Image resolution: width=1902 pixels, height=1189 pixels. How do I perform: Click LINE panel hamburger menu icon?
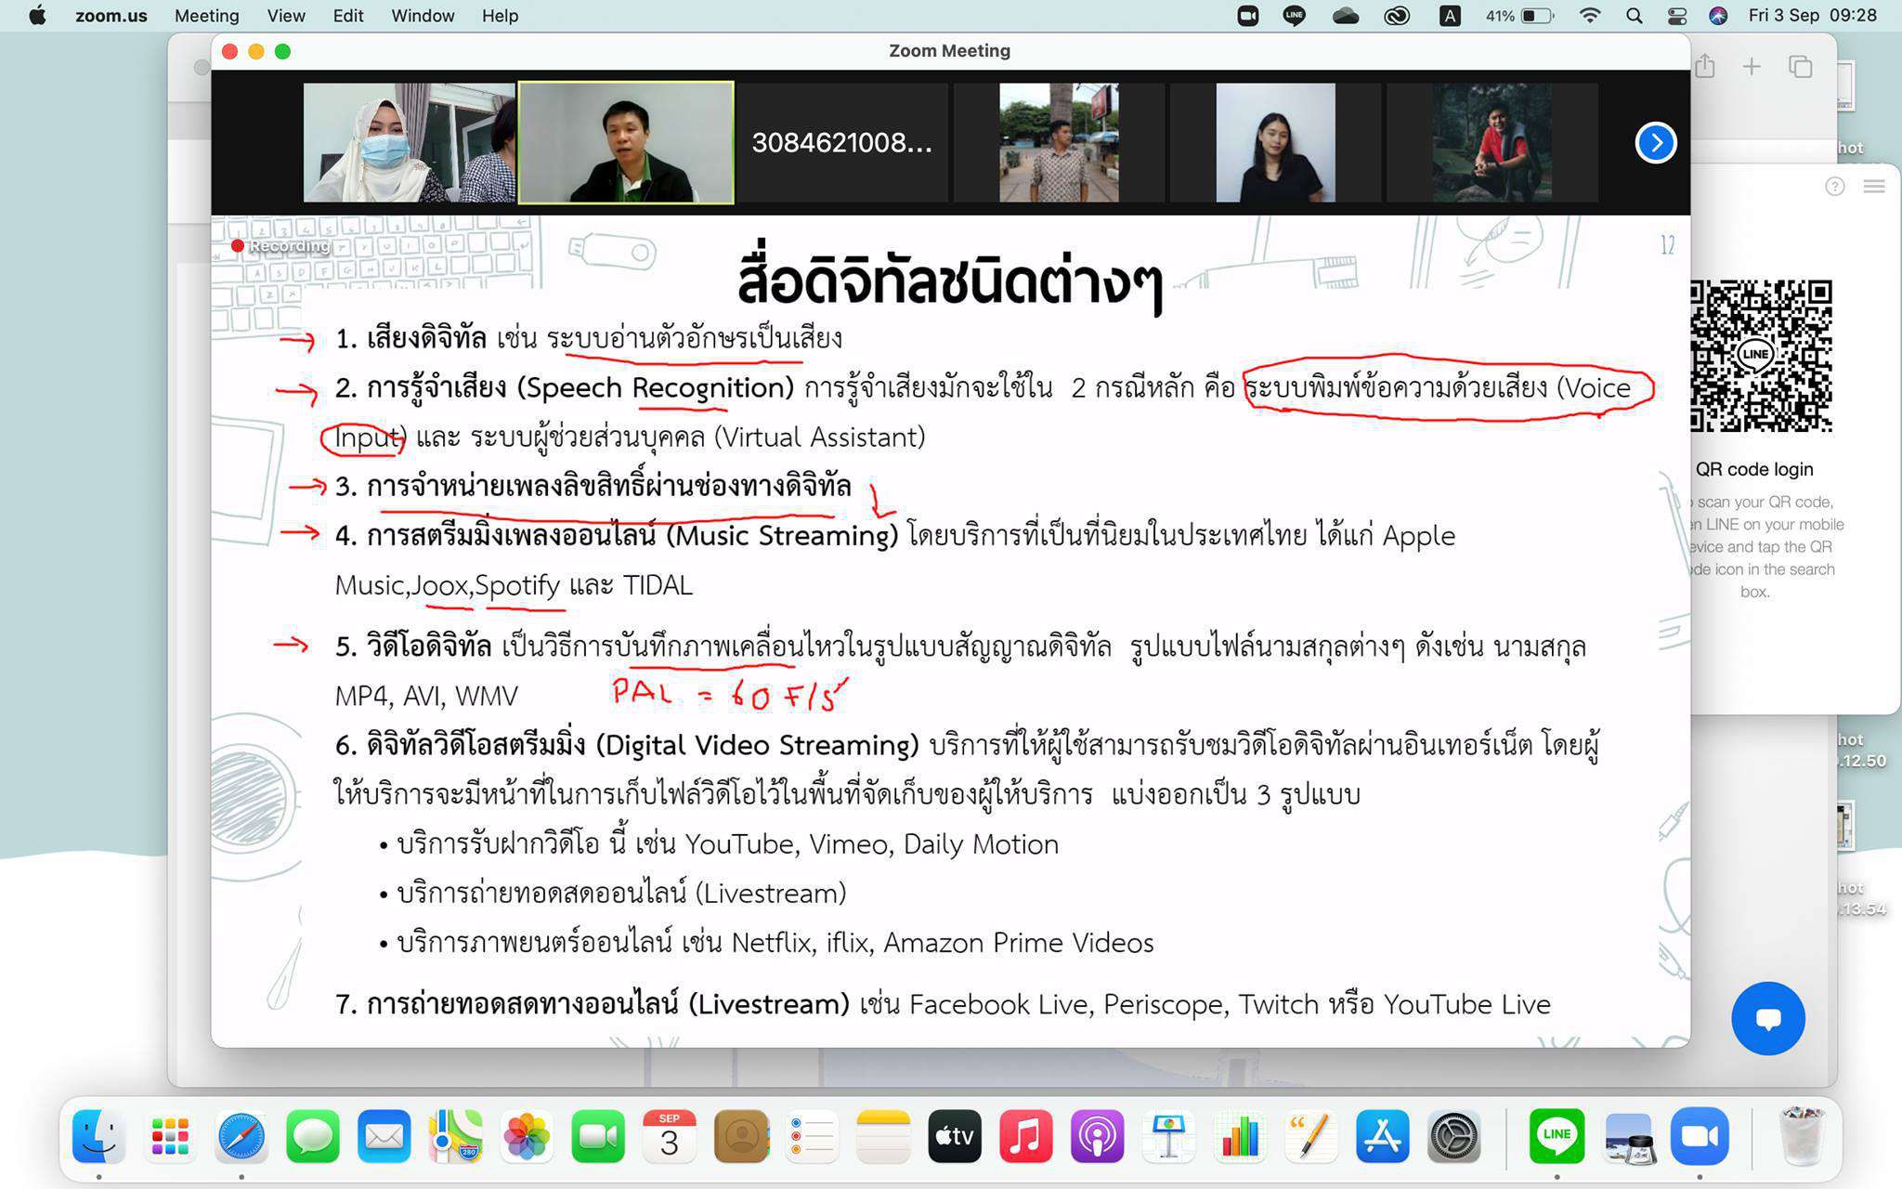click(x=1874, y=187)
